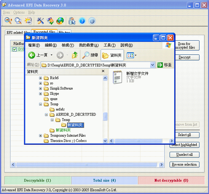This screenshot has height=194, width=209.
Task: Go back with the green arrow in Explorer
Action: tap(32, 55)
